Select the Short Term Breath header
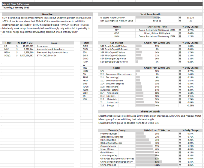204x168 pixels. tap(150, 14)
